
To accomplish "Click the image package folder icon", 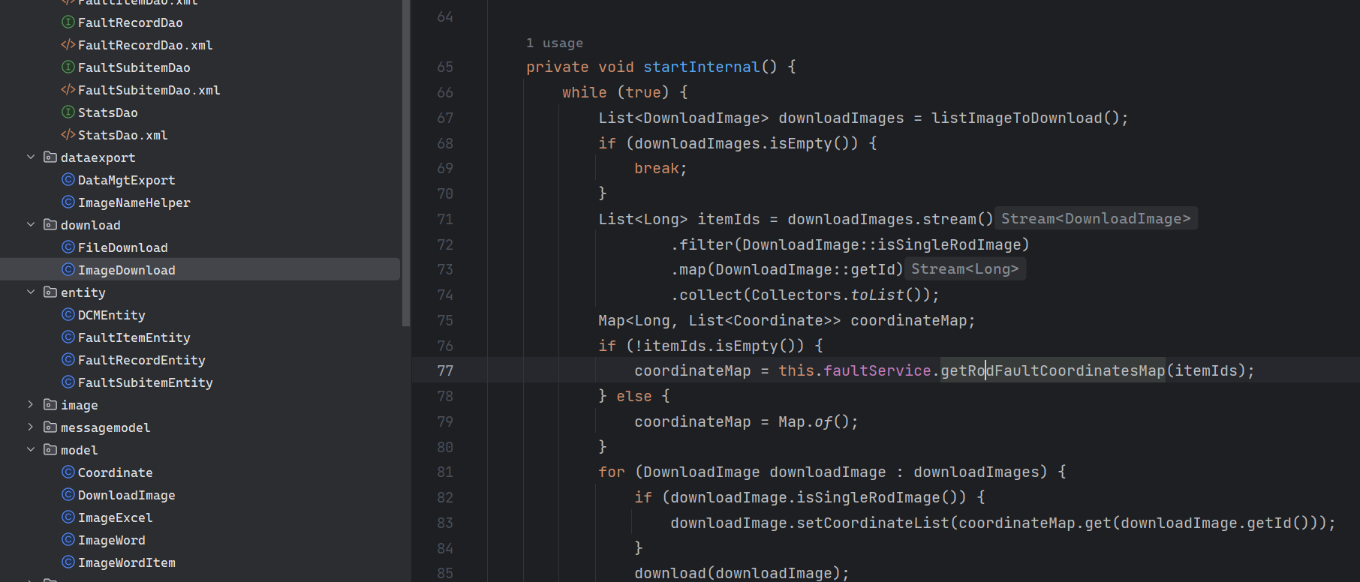I will (50, 405).
